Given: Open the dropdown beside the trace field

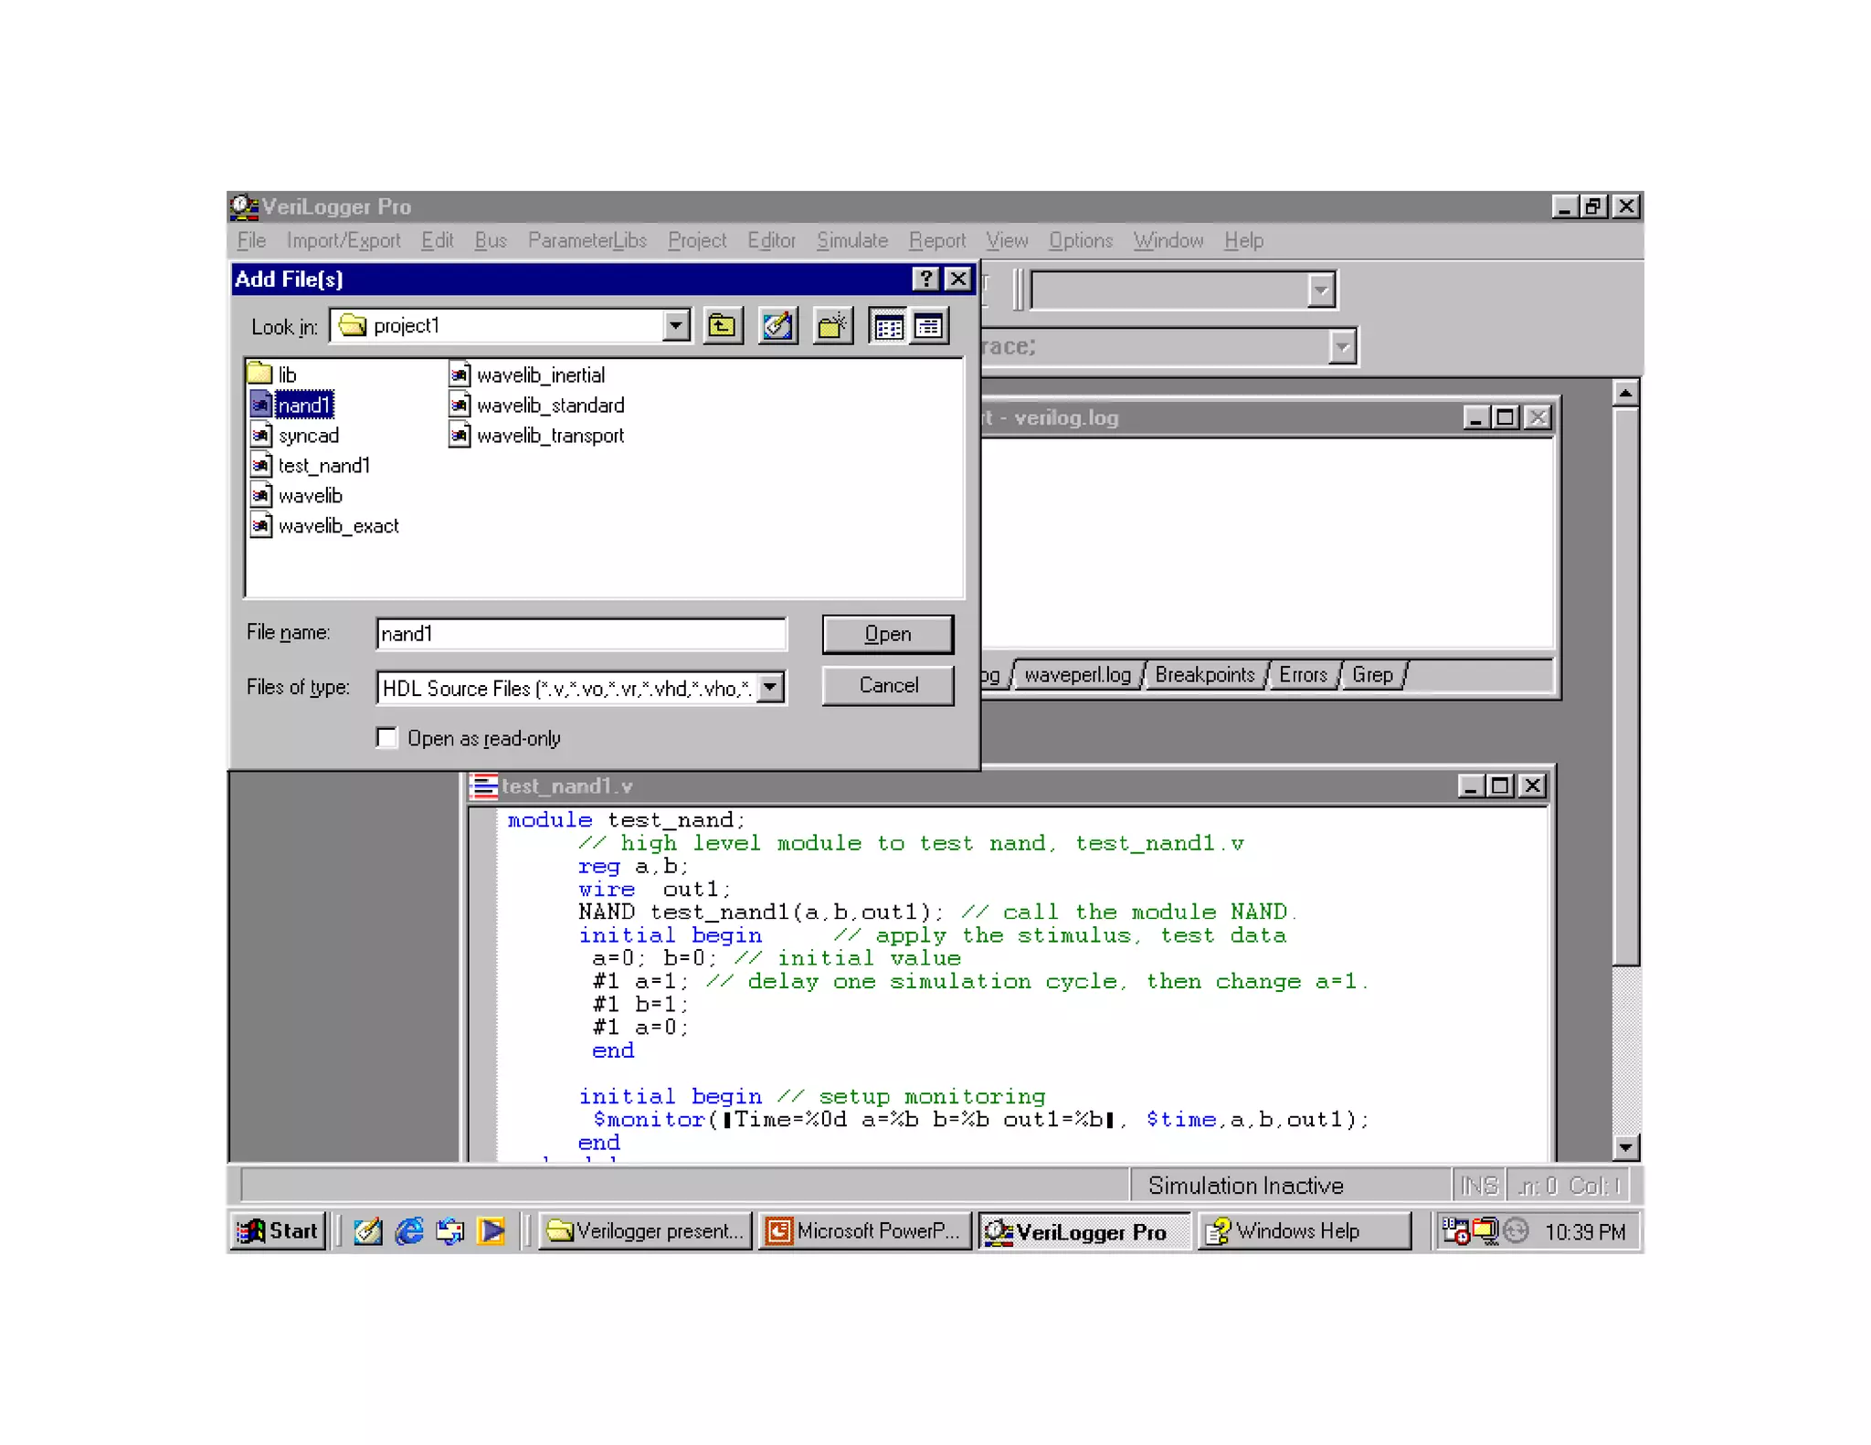Looking at the screenshot, I should pos(1341,347).
